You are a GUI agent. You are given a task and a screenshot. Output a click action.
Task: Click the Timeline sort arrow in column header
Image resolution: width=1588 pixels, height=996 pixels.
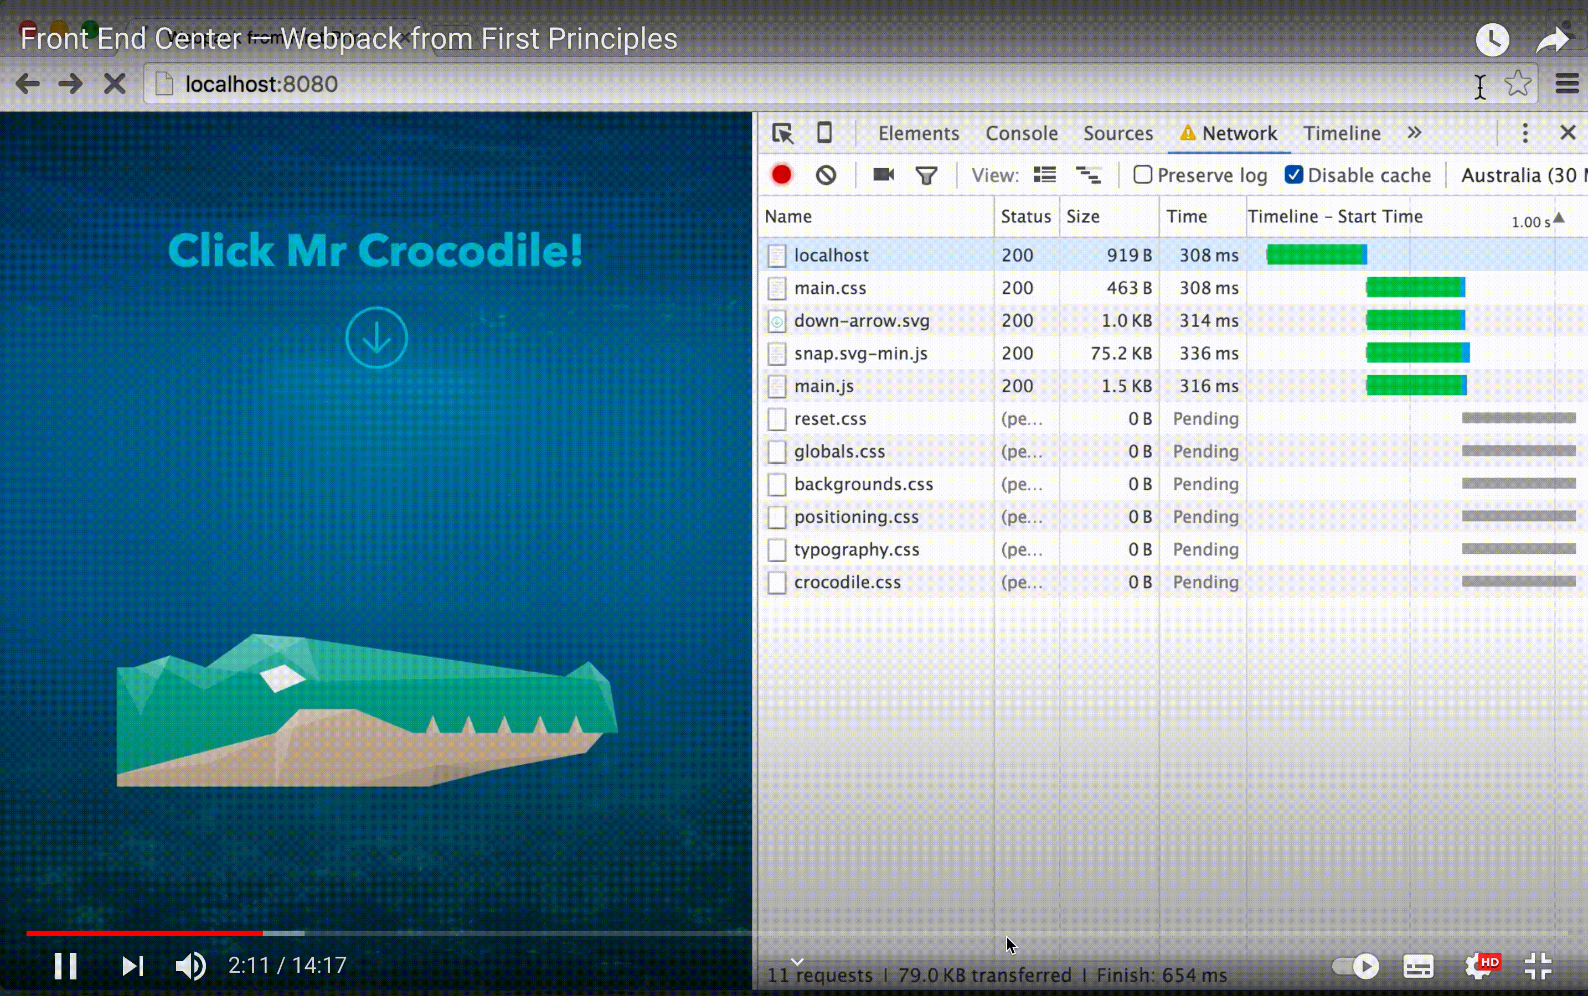[x=1558, y=218]
